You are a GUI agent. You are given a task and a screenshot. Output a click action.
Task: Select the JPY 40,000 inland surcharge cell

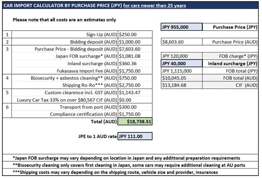pyautogui.click(x=182, y=64)
